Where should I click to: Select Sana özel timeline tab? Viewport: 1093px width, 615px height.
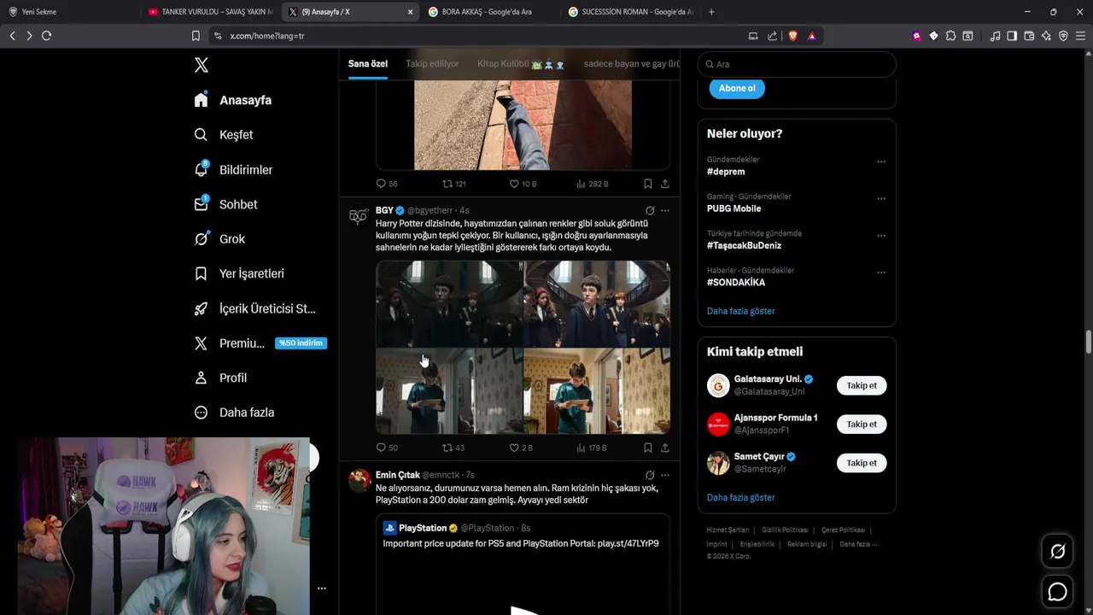(367, 64)
